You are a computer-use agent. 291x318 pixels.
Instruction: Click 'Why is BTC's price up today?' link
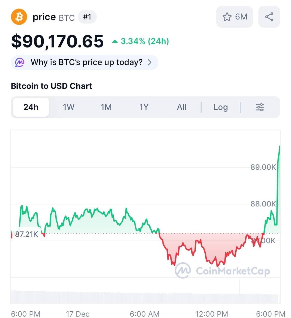[x=86, y=62]
